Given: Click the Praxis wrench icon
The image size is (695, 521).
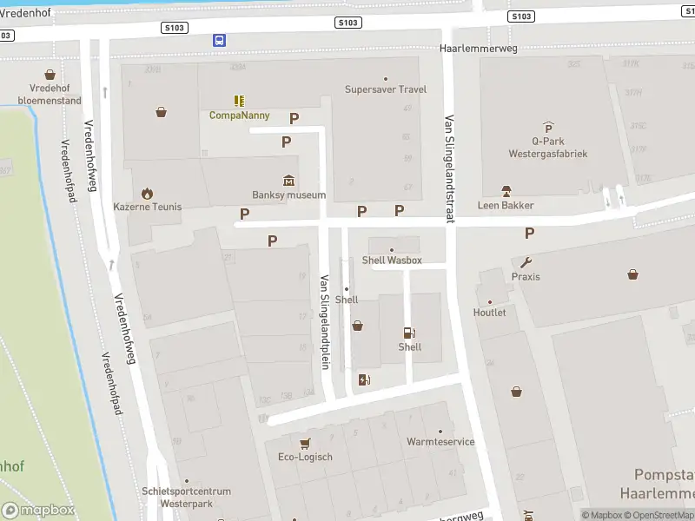Looking at the screenshot, I should pos(526,262).
